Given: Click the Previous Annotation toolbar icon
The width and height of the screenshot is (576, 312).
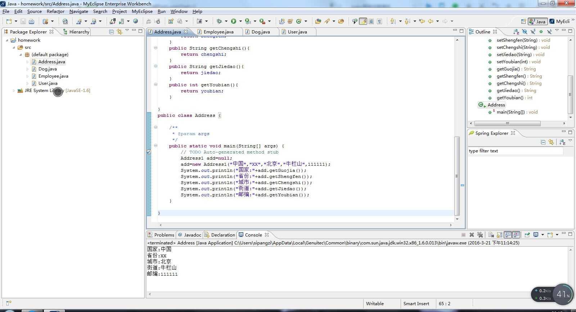Looking at the screenshot, I should [407, 21].
